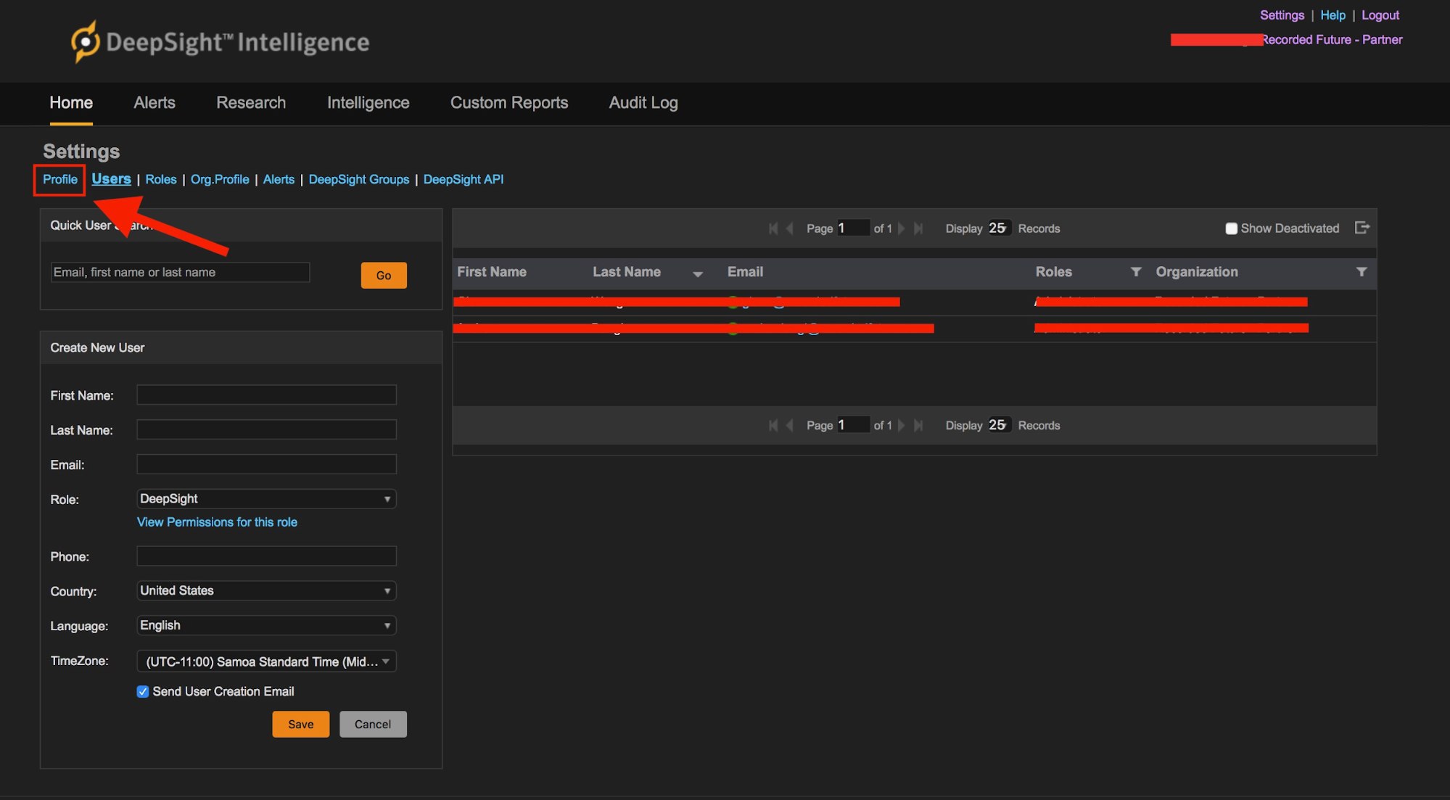1450x800 pixels.
Task: Open the Alerts main navigation tab
Action: click(155, 103)
